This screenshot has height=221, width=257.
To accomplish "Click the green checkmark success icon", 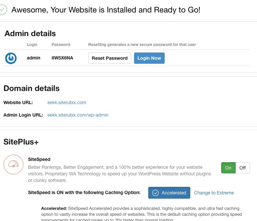I will coord(3,10).
